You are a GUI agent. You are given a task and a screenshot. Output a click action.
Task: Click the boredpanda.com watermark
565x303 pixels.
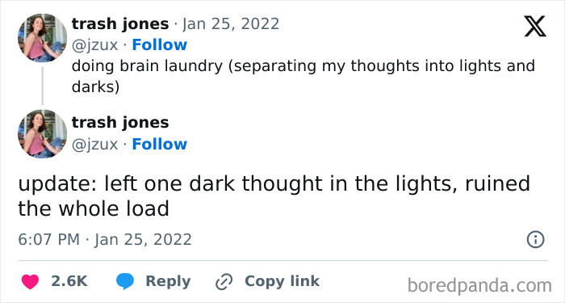479,286
